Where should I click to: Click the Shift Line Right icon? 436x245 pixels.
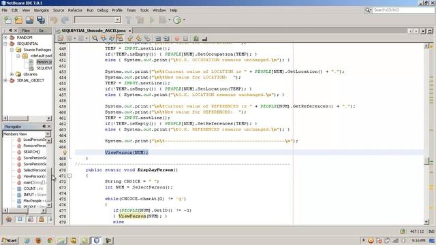(x=166, y=39)
